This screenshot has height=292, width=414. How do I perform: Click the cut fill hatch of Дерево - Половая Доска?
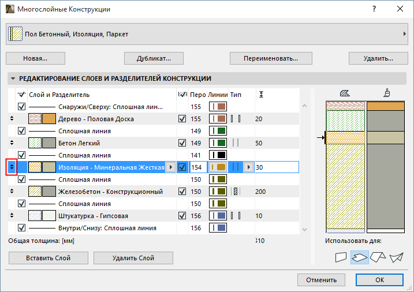tap(35, 119)
